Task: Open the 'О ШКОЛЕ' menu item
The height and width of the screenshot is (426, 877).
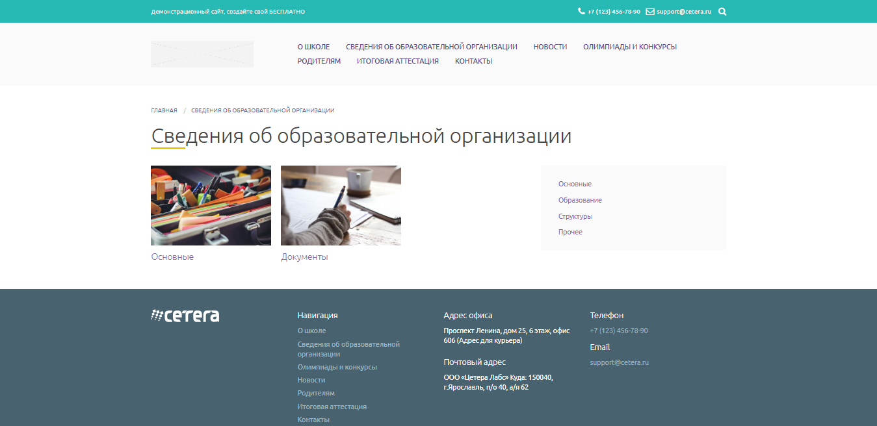Action: (313, 46)
